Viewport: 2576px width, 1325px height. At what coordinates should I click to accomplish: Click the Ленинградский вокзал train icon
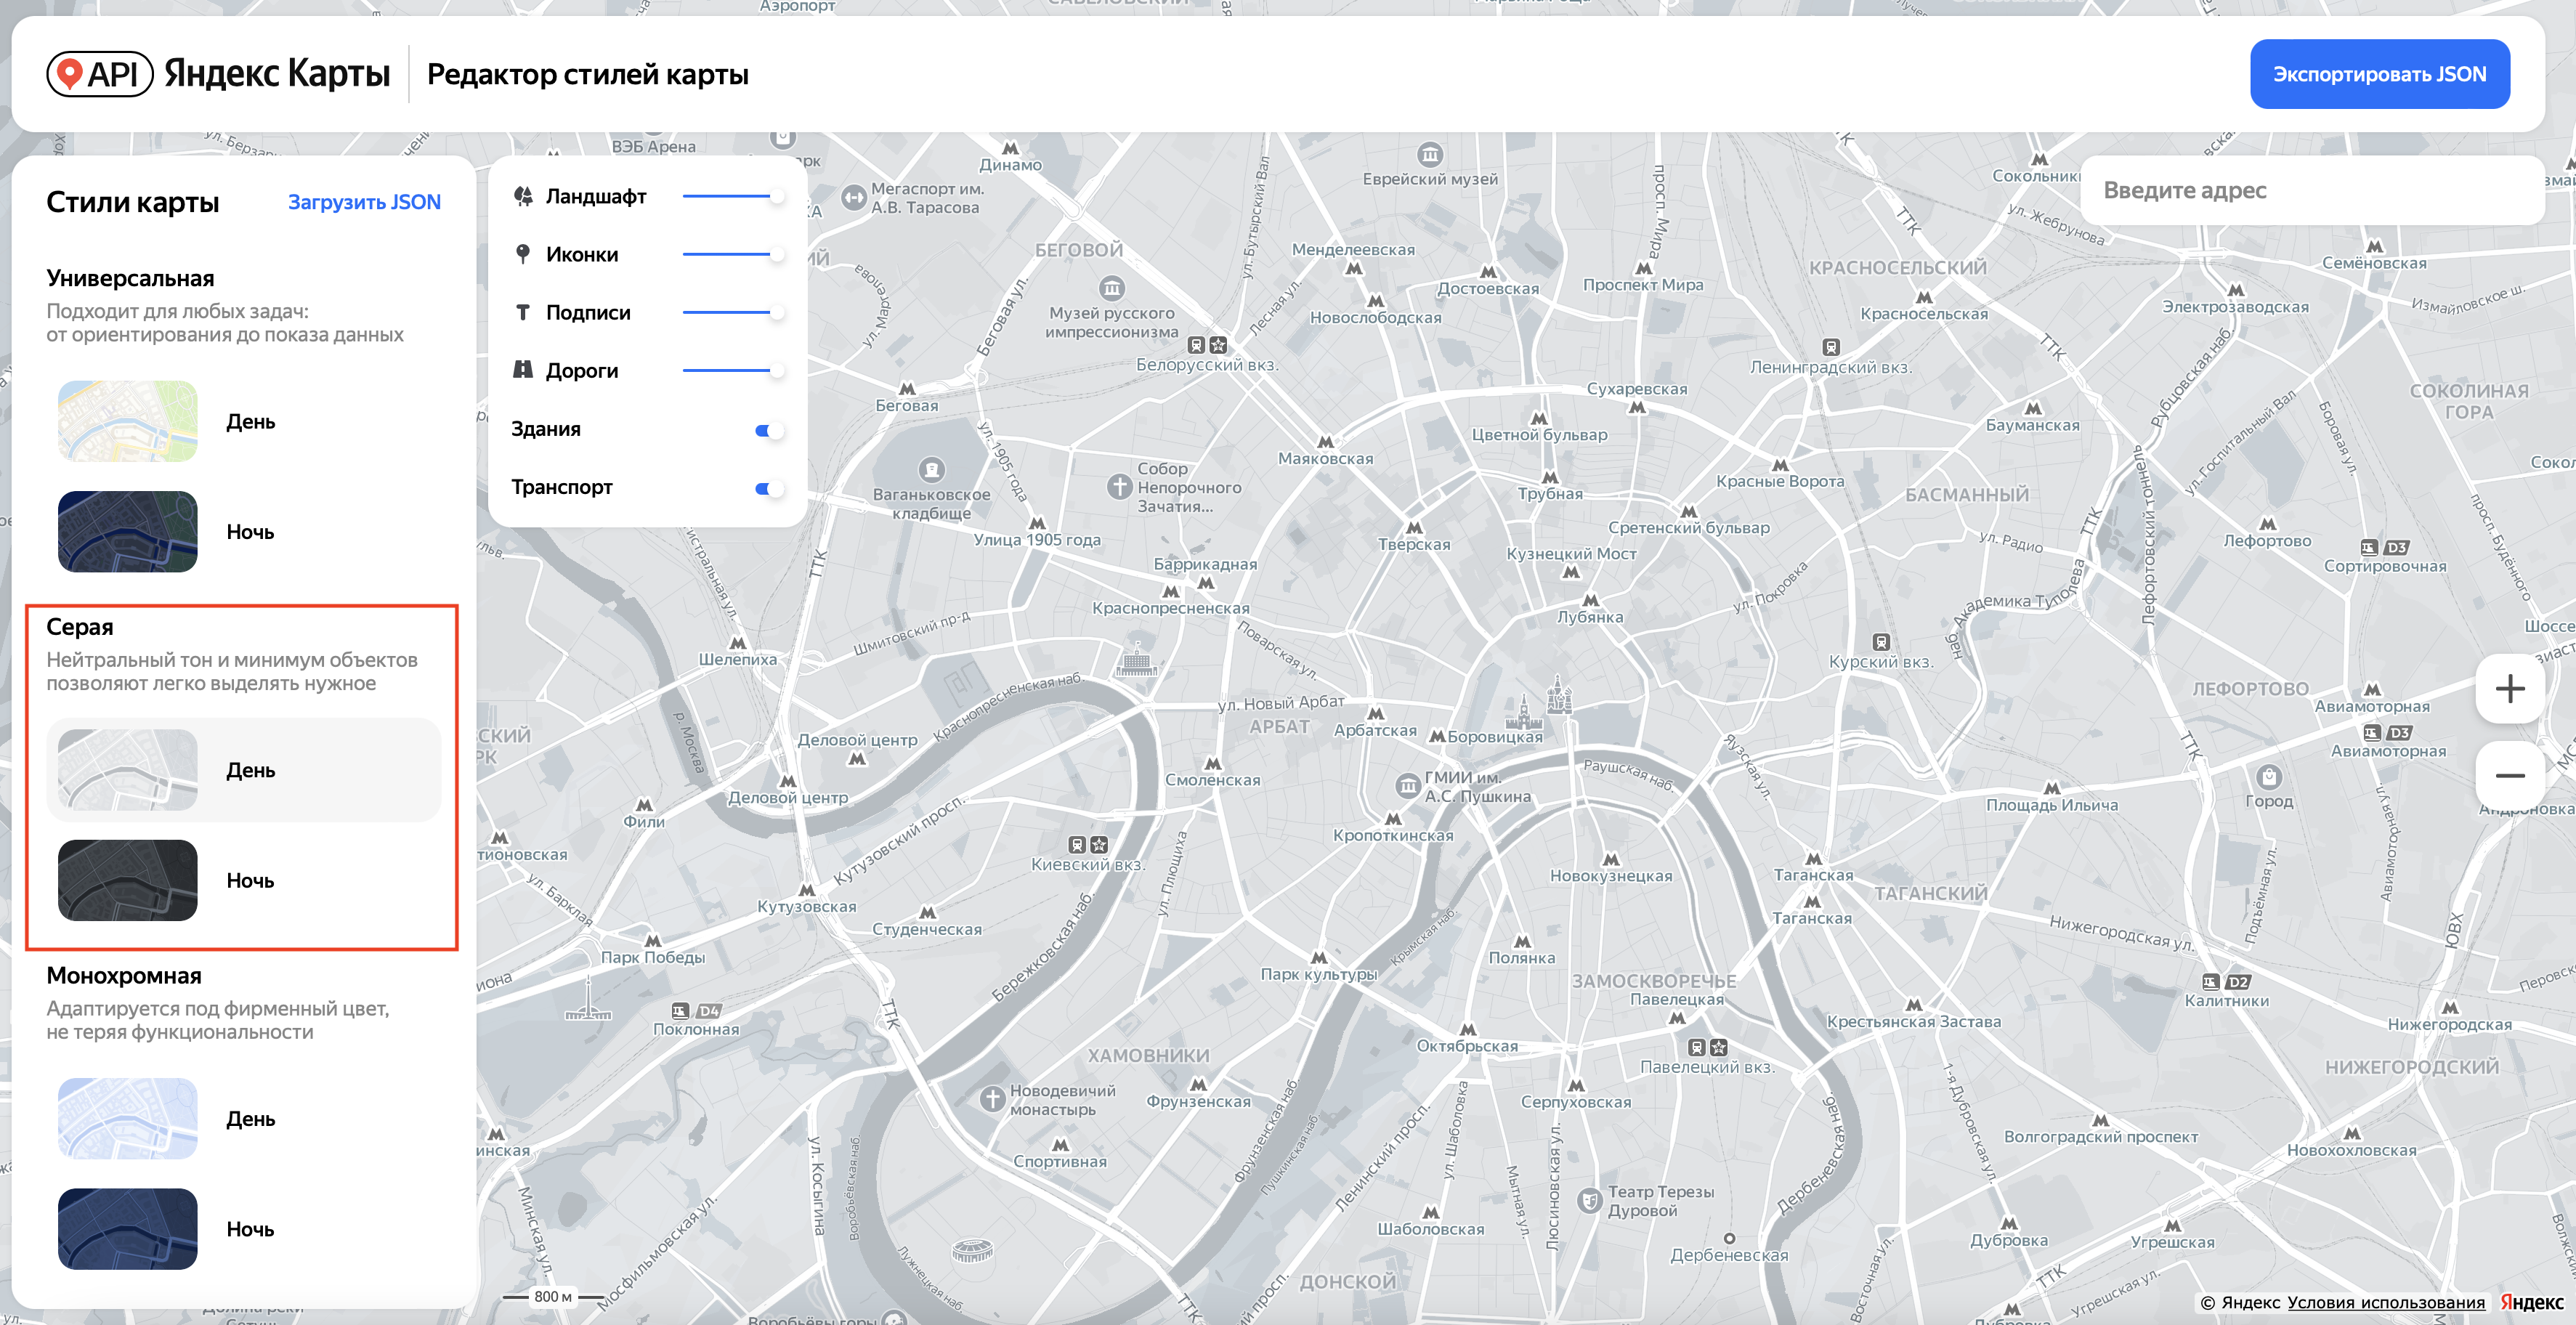click(x=1830, y=347)
